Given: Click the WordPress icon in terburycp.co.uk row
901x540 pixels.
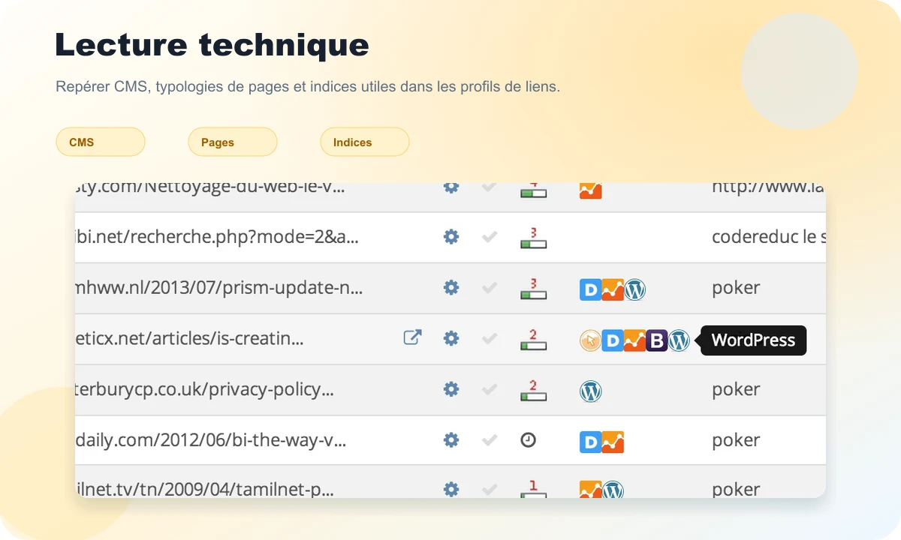Looking at the screenshot, I should 591,391.
